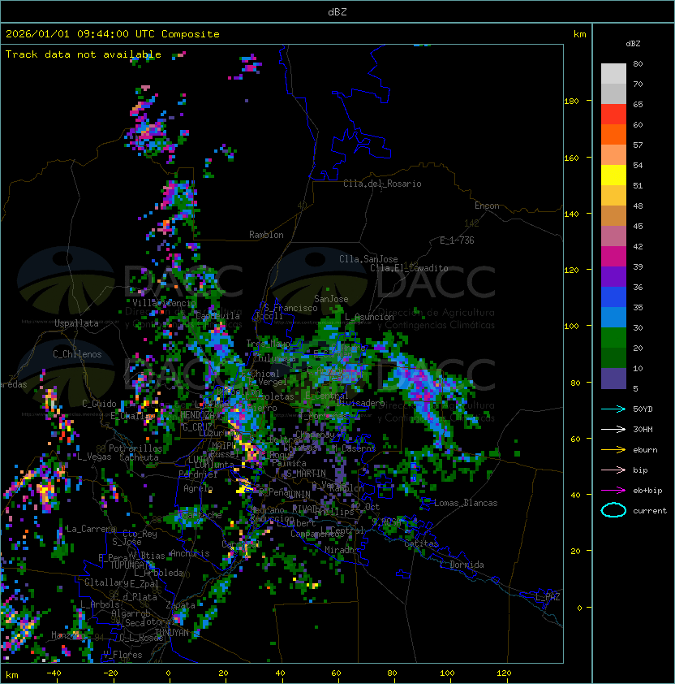
Task: Click the 'S_MARTIN' city label
Action: pos(306,474)
